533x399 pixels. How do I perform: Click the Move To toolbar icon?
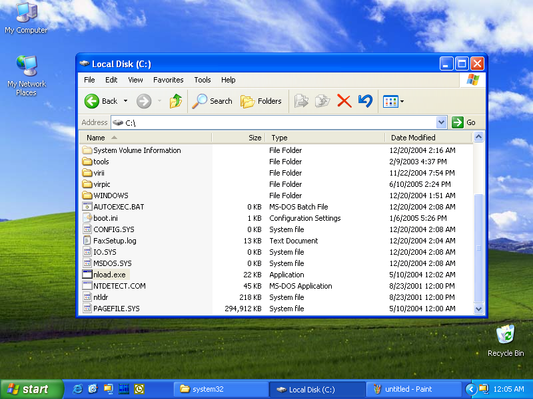(x=301, y=101)
